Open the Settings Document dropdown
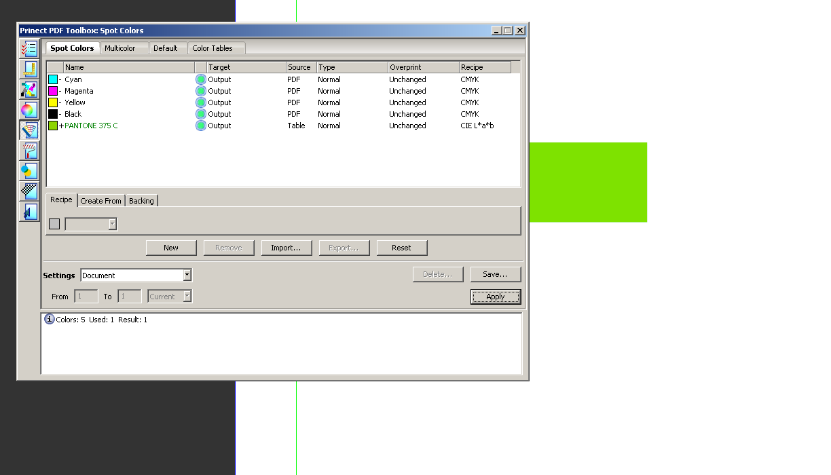The image size is (831, 475). pos(136,275)
